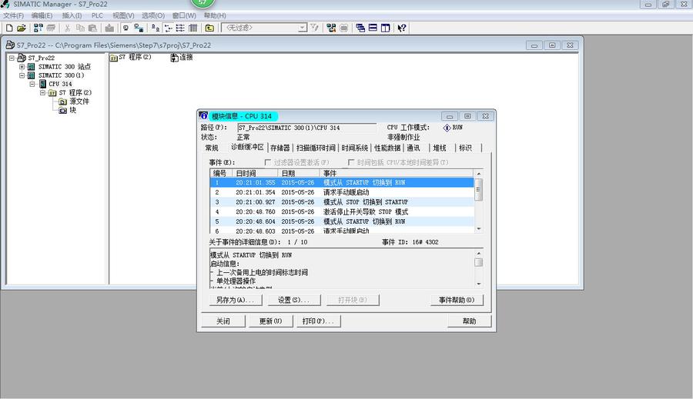Click the Configure network toolbar icon

[331, 28]
